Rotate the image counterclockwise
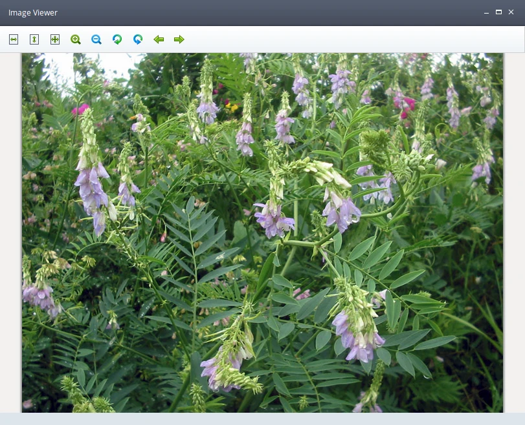 117,39
